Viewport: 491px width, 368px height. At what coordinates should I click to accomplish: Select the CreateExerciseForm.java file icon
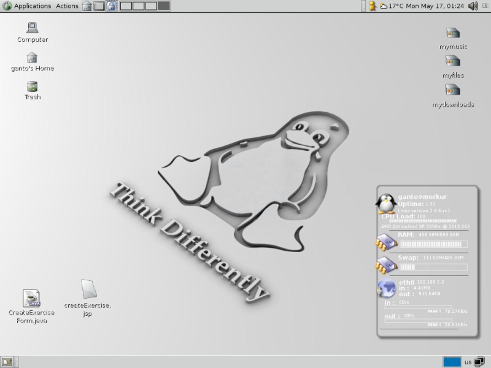tap(31, 299)
